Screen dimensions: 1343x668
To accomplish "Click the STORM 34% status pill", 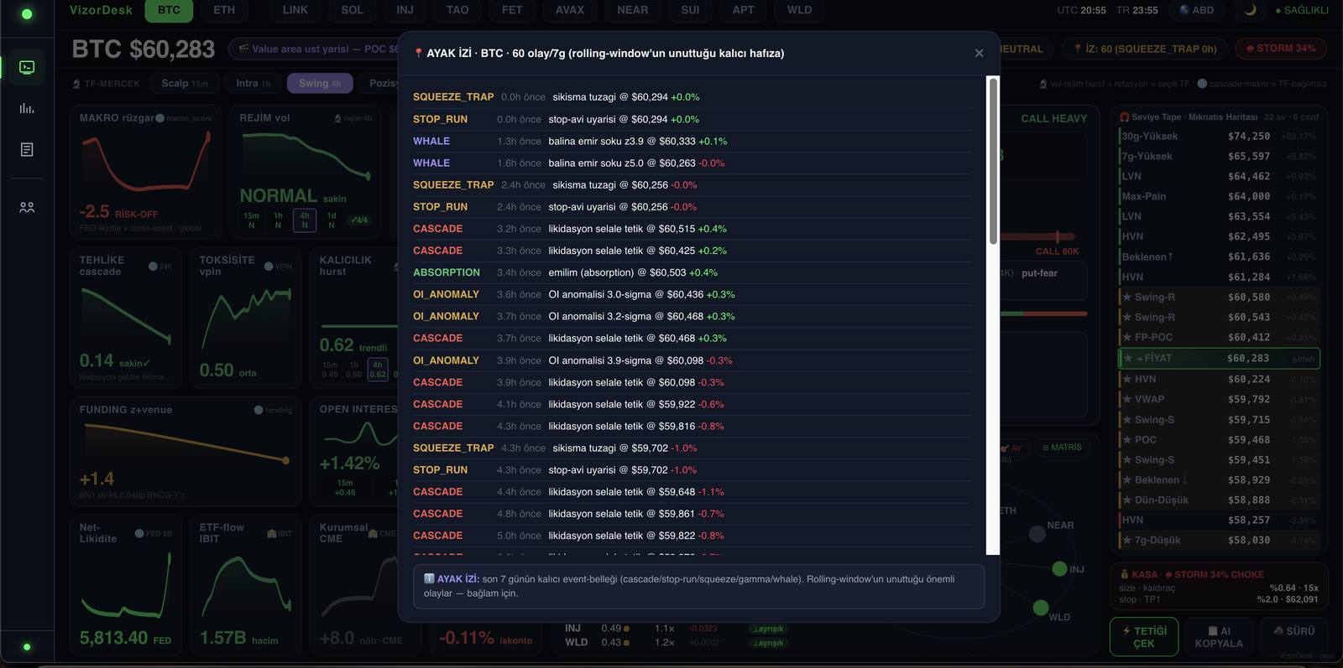I will [1280, 49].
